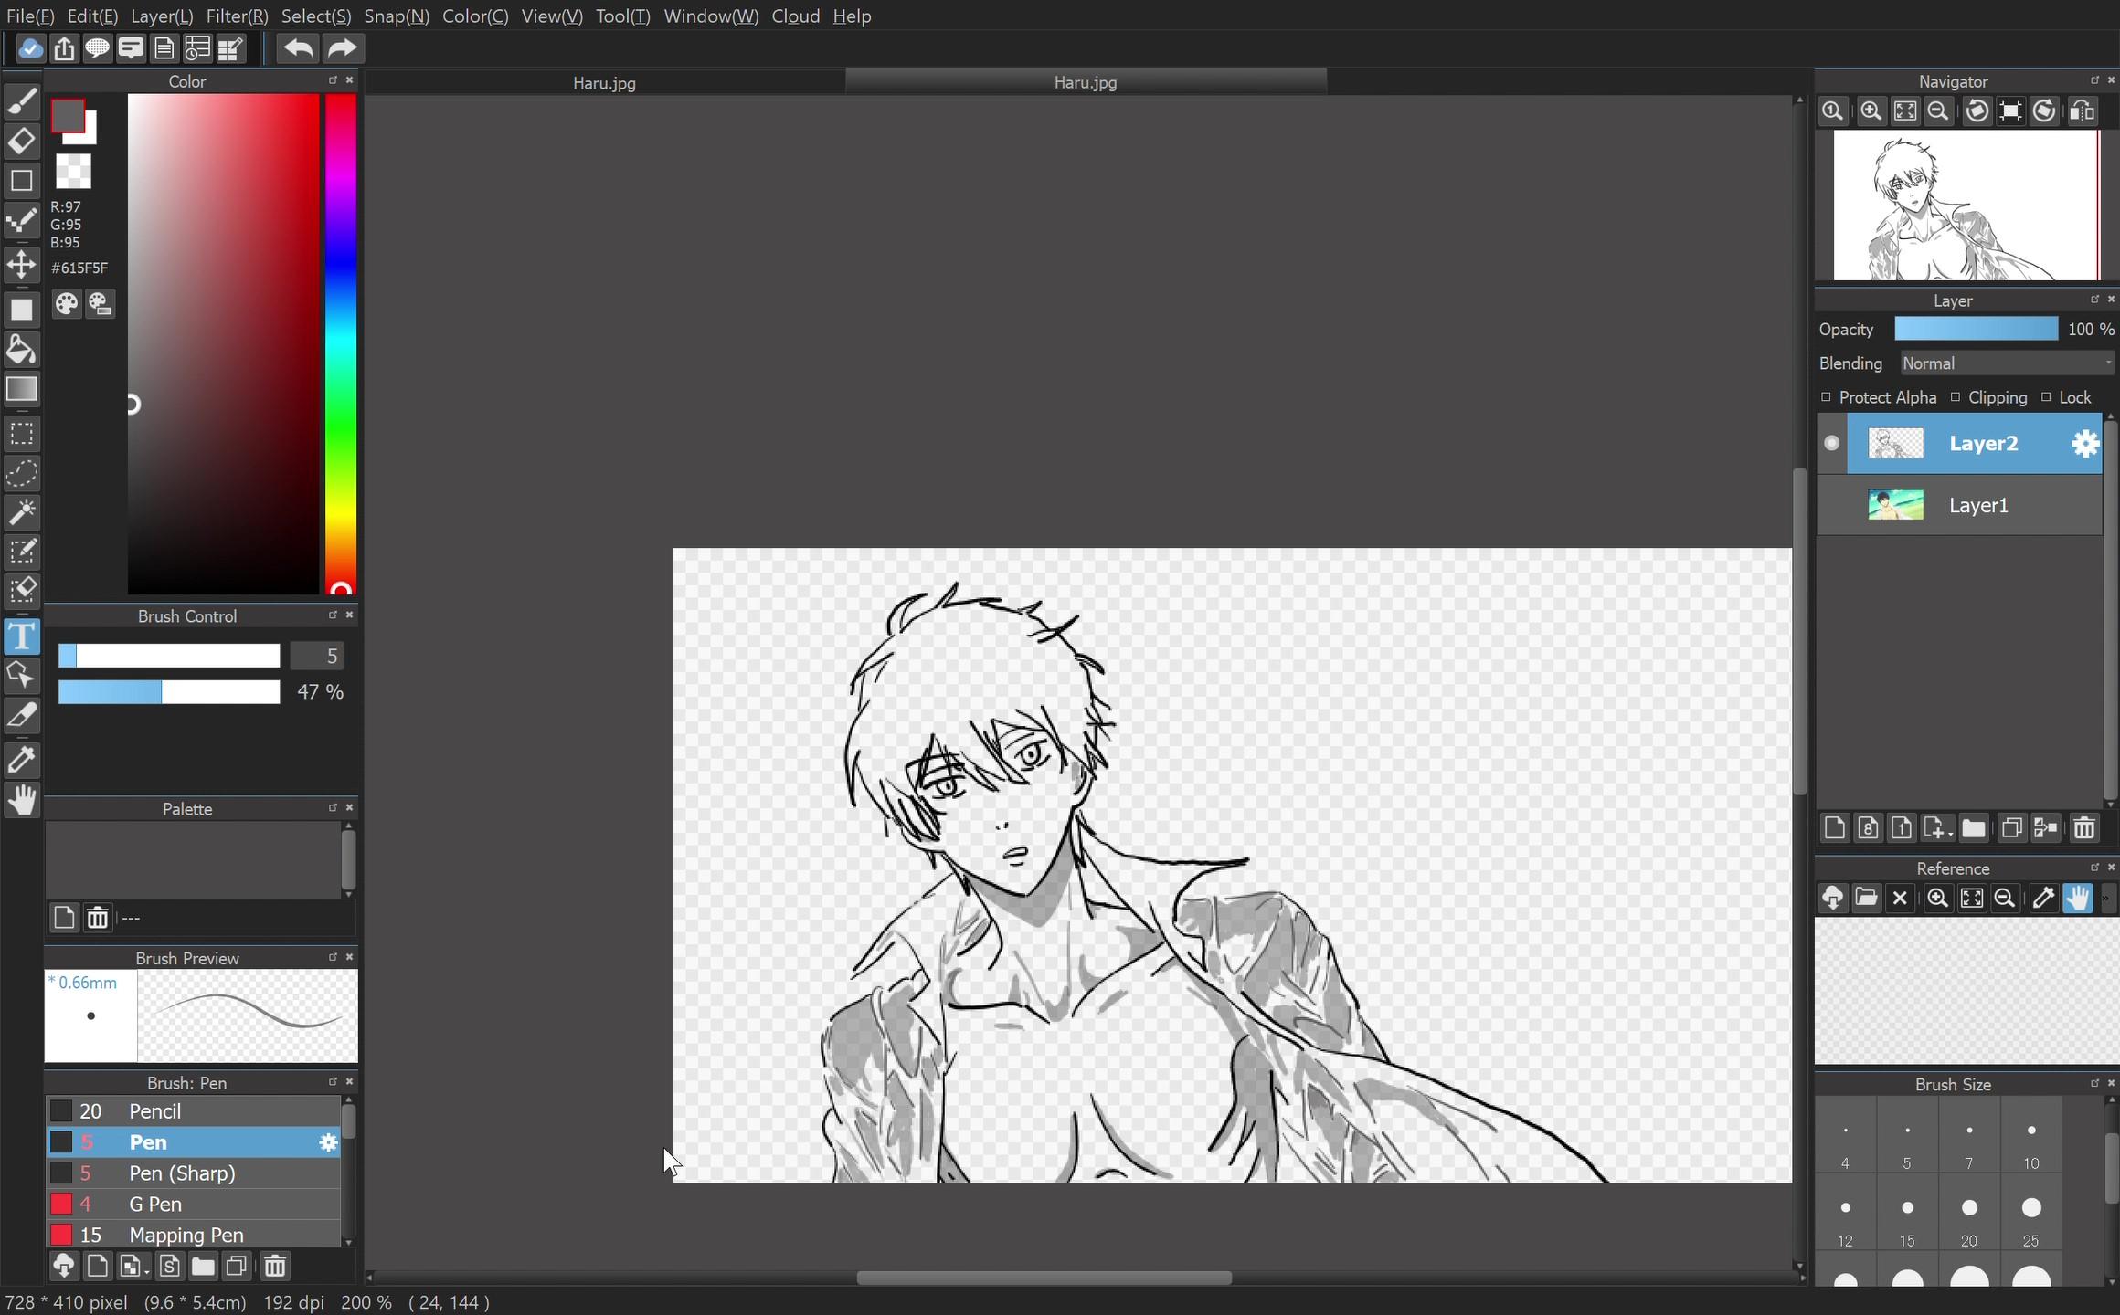Screen dimensions: 2120x1315
Task: Select the Magic Wand tool
Action: pos(23,511)
